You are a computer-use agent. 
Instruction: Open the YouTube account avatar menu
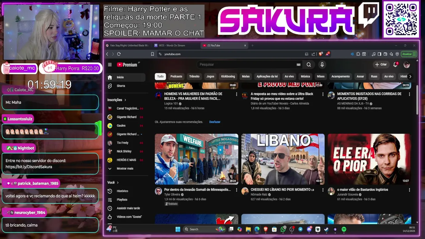pos(407,65)
